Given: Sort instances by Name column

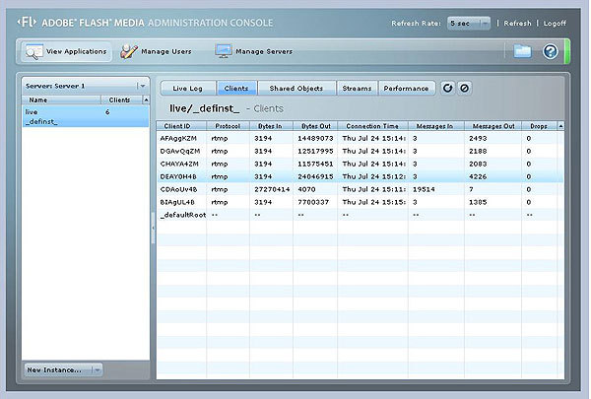Looking at the screenshot, I should tap(61, 100).
